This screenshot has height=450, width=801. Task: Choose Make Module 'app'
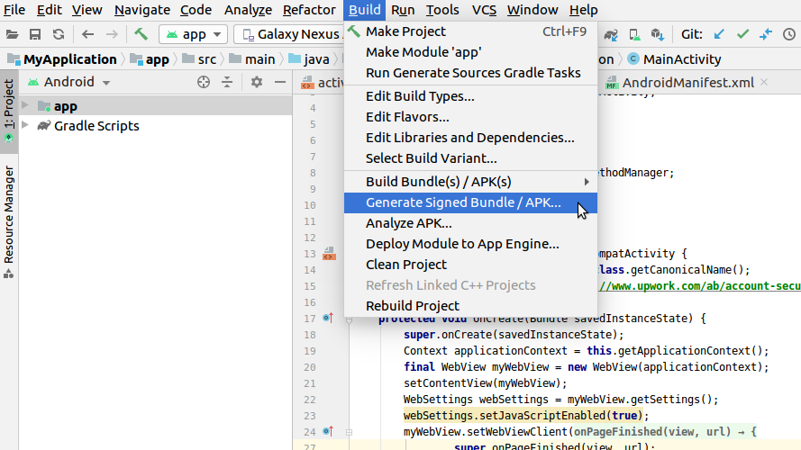[470, 52]
